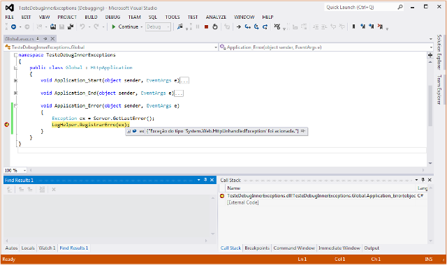The width and height of the screenshot is (447, 265).
Task: Switch to the Autos tab
Action: (11, 248)
